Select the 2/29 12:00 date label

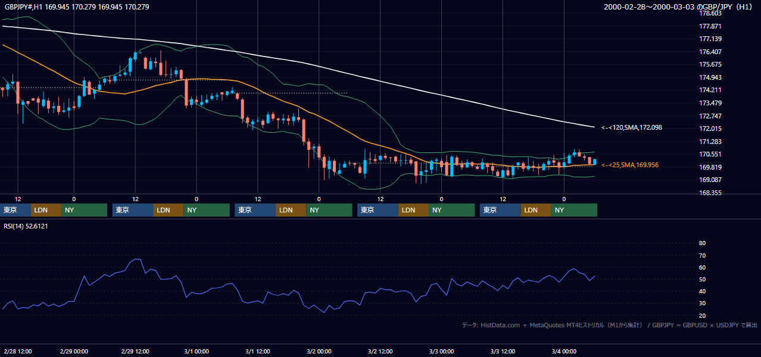[135, 351]
